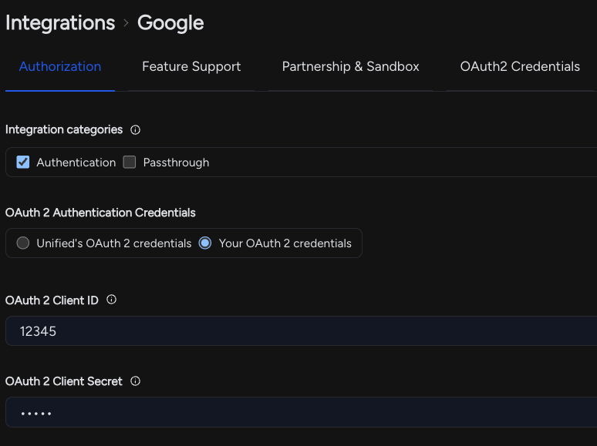Focus the OAuth 2 Client ID field
Image resolution: width=597 pixels, height=446 pixels.
(x=301, y=331)
